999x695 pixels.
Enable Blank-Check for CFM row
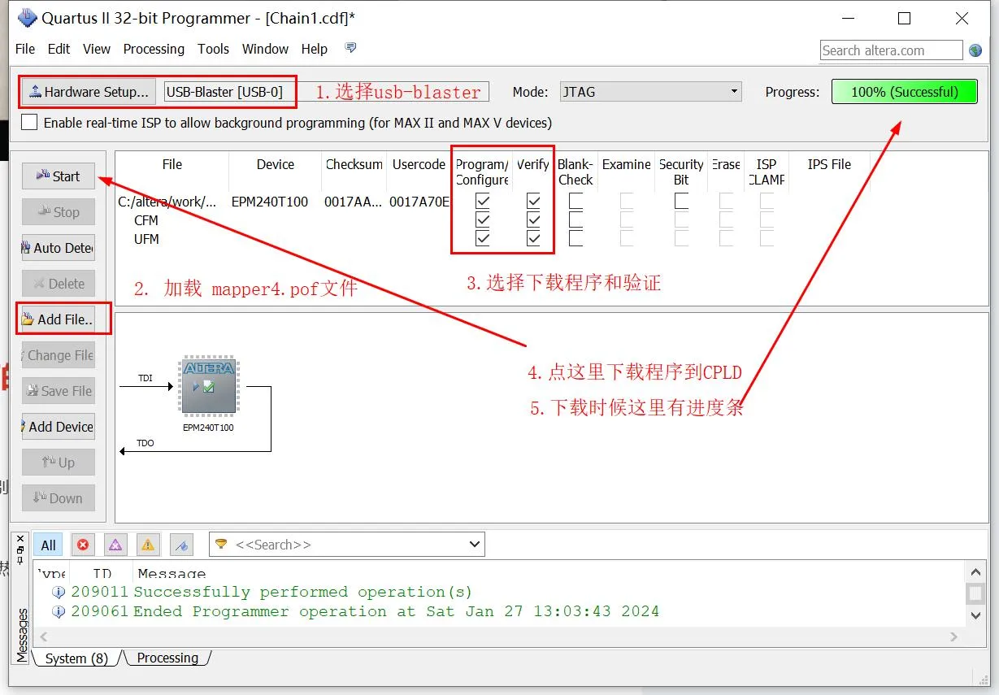tap(576, 219)
